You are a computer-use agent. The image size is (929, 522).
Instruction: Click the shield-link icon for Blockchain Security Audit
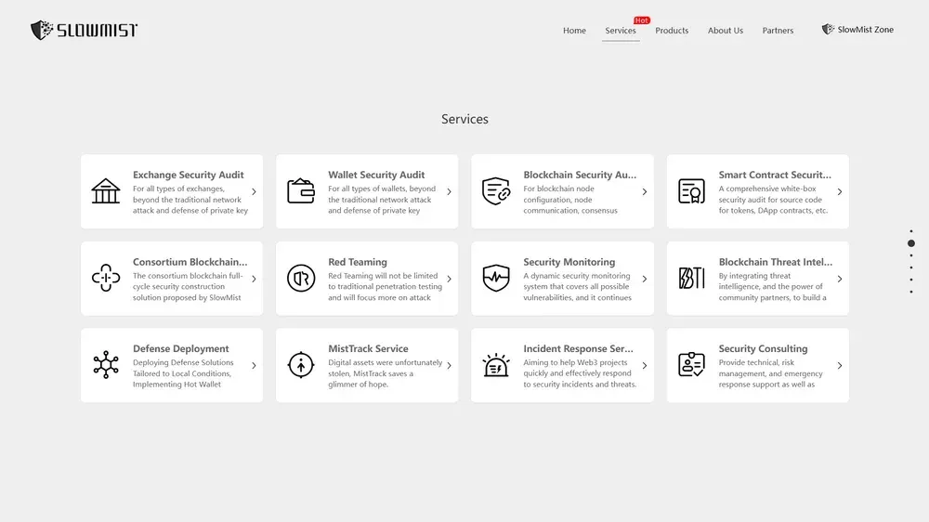tap(496, 190)
